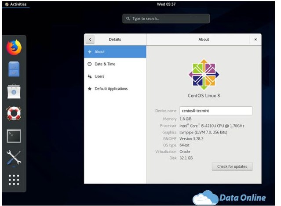Show all applications grid

[14, 180]
